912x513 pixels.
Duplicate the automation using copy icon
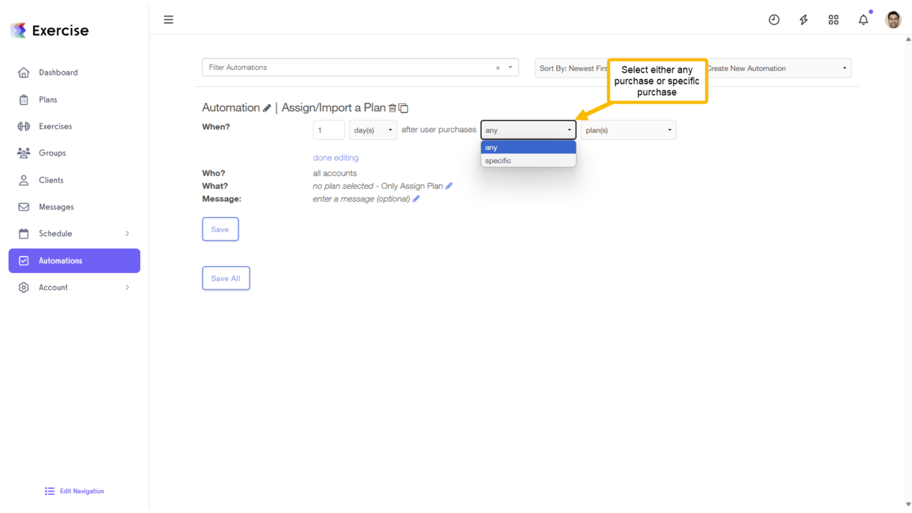403,108
